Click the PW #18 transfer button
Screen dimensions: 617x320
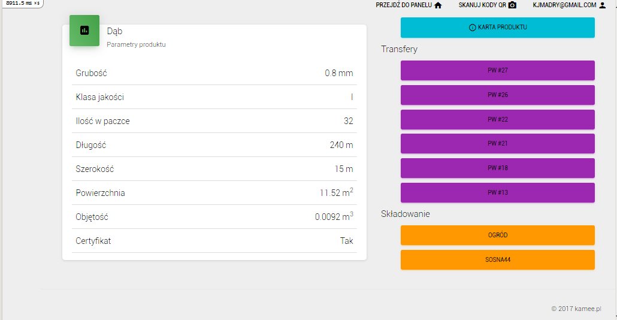click(x=497, y=168)
